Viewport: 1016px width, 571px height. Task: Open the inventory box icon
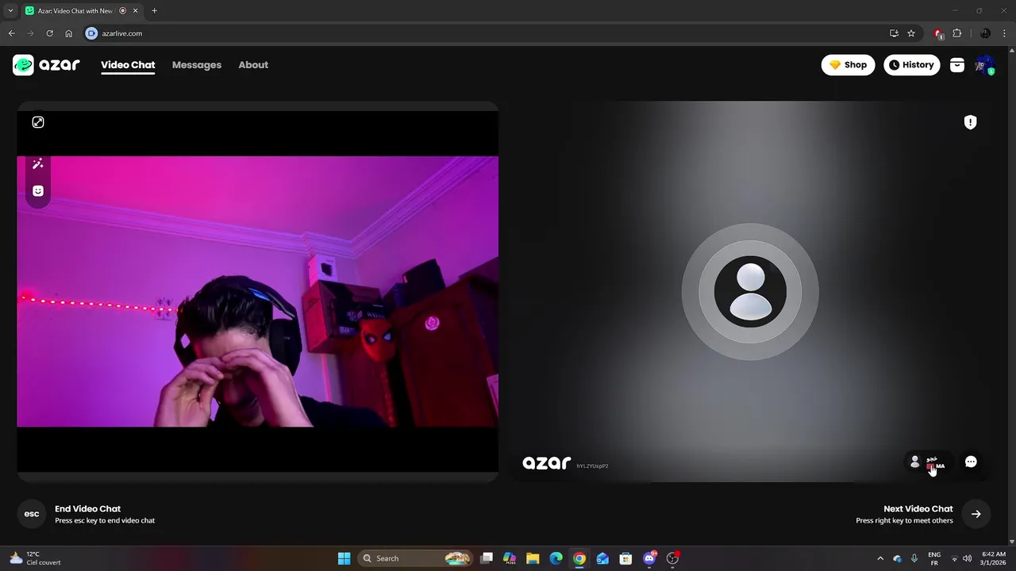pyautogui.click(x=957, y=65)
